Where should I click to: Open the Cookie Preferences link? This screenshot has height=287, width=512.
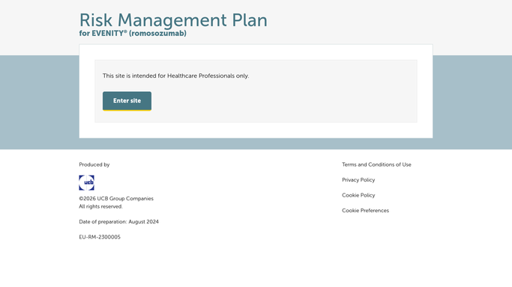click(x=365, y=211)
